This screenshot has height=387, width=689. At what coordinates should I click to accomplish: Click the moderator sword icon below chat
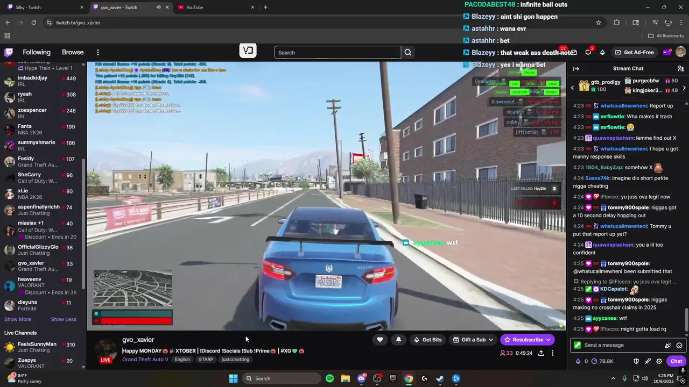pyautogui.click(x=648, y=361)
